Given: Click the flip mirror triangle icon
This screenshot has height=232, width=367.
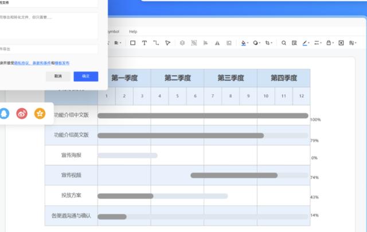Looking at the screenshot, I should (x=217, y=43).
